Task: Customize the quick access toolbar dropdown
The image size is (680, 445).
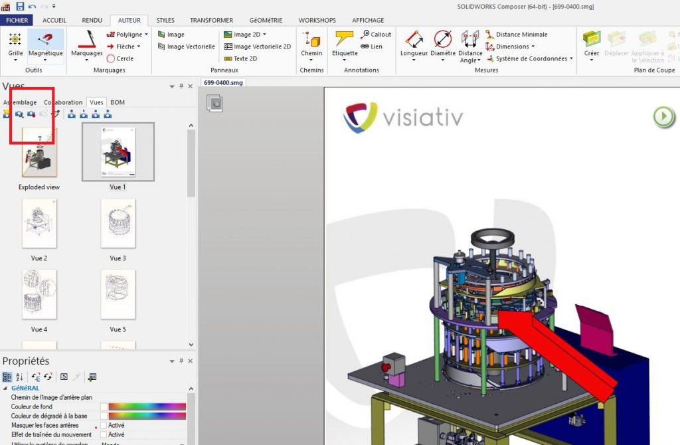Action: coord(54,6)
